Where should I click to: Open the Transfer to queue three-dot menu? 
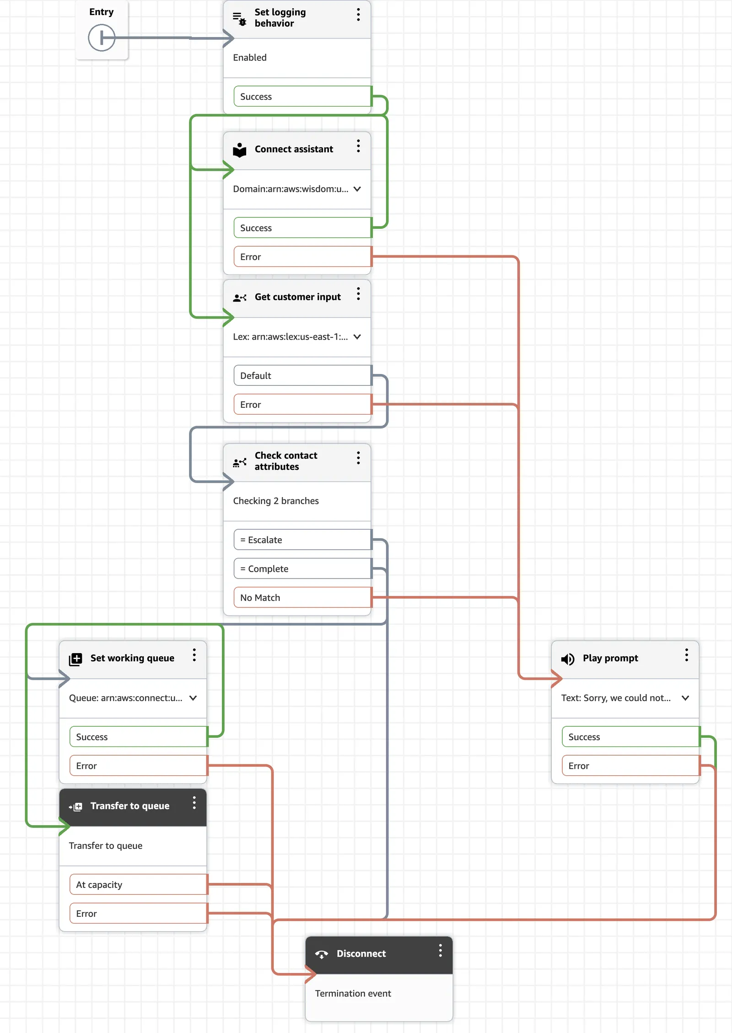point(194,803)
